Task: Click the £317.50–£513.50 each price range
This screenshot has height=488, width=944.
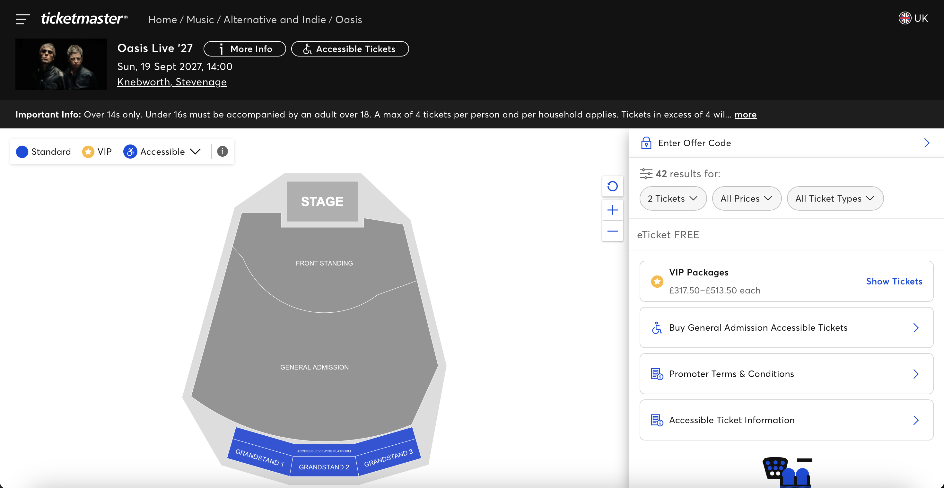Action: (715, 290)
